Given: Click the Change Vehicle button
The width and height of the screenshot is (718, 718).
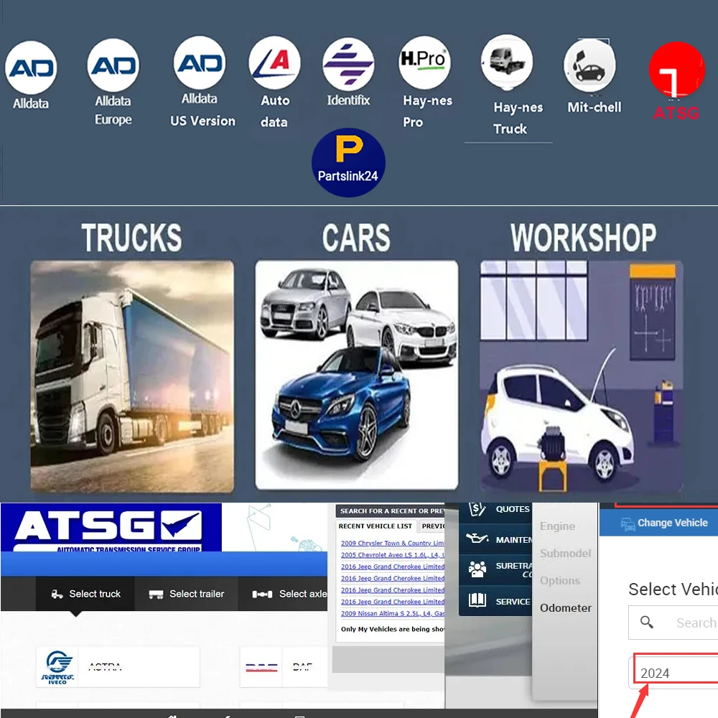Looking at the screenshot, I should pos(658,523).
